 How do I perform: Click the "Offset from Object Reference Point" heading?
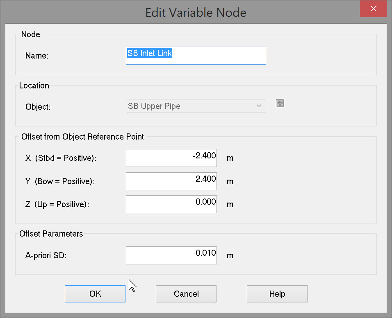click(x=82, y=137)
